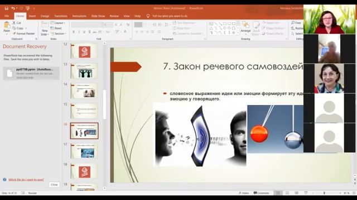This screenshot has height=200, width=357.
Task: Expand Shape Fill dropdown
Action: point(271,23)
